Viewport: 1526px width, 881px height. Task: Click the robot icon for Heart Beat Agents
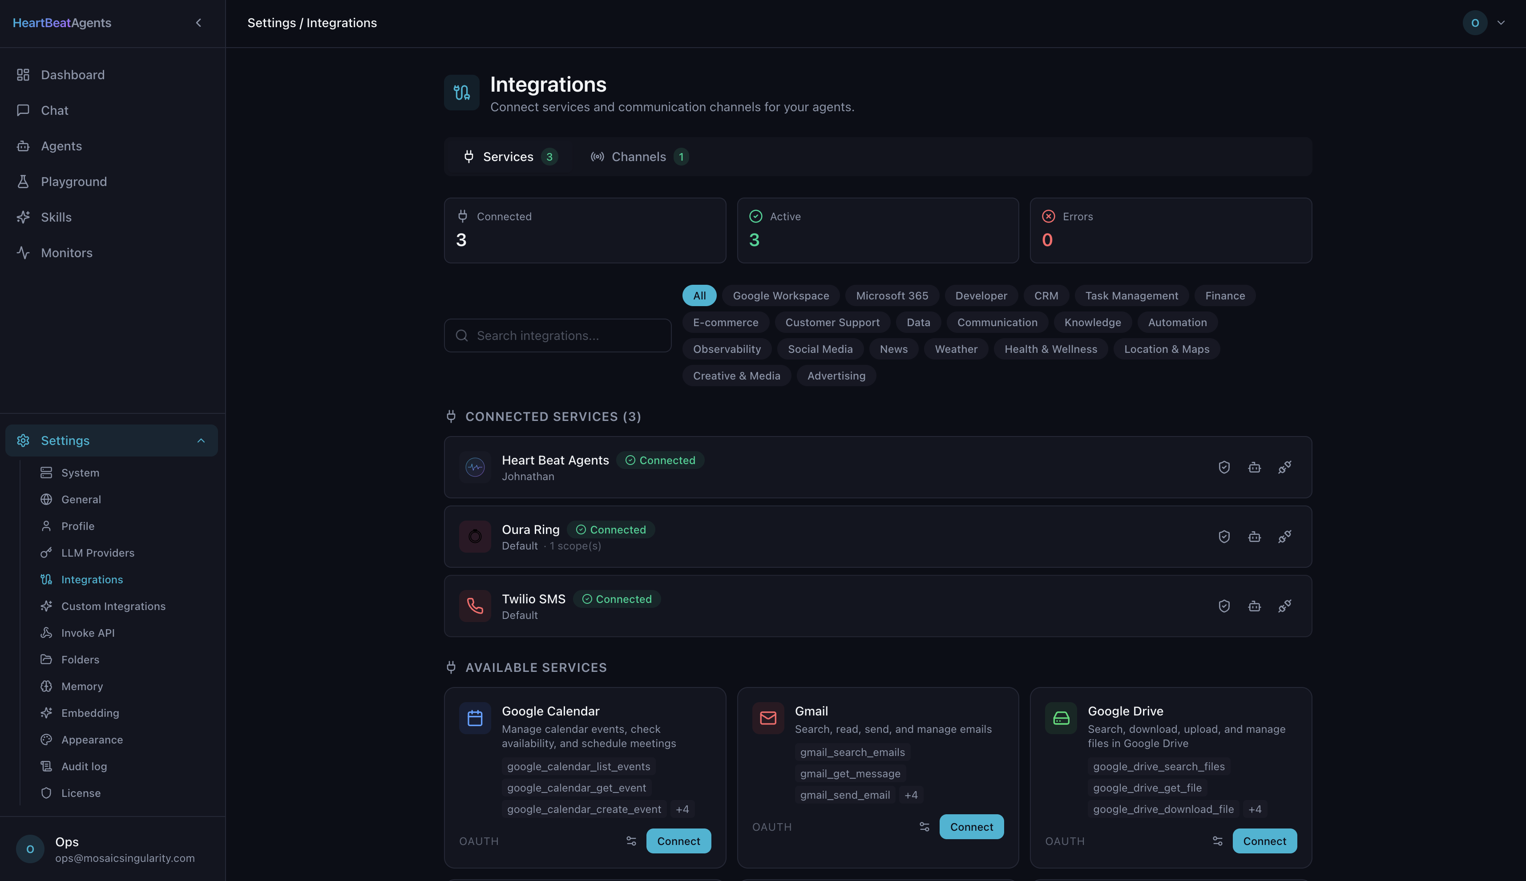(1255, 467)
